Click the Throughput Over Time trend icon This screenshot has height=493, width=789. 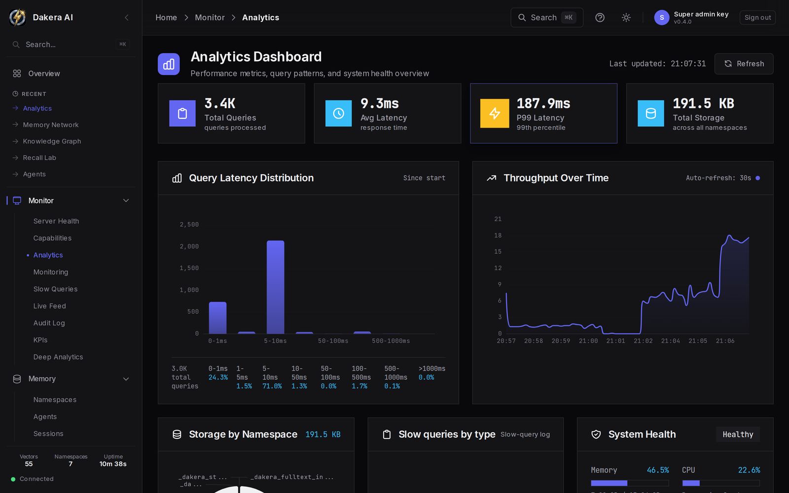(x=491, y=178)
